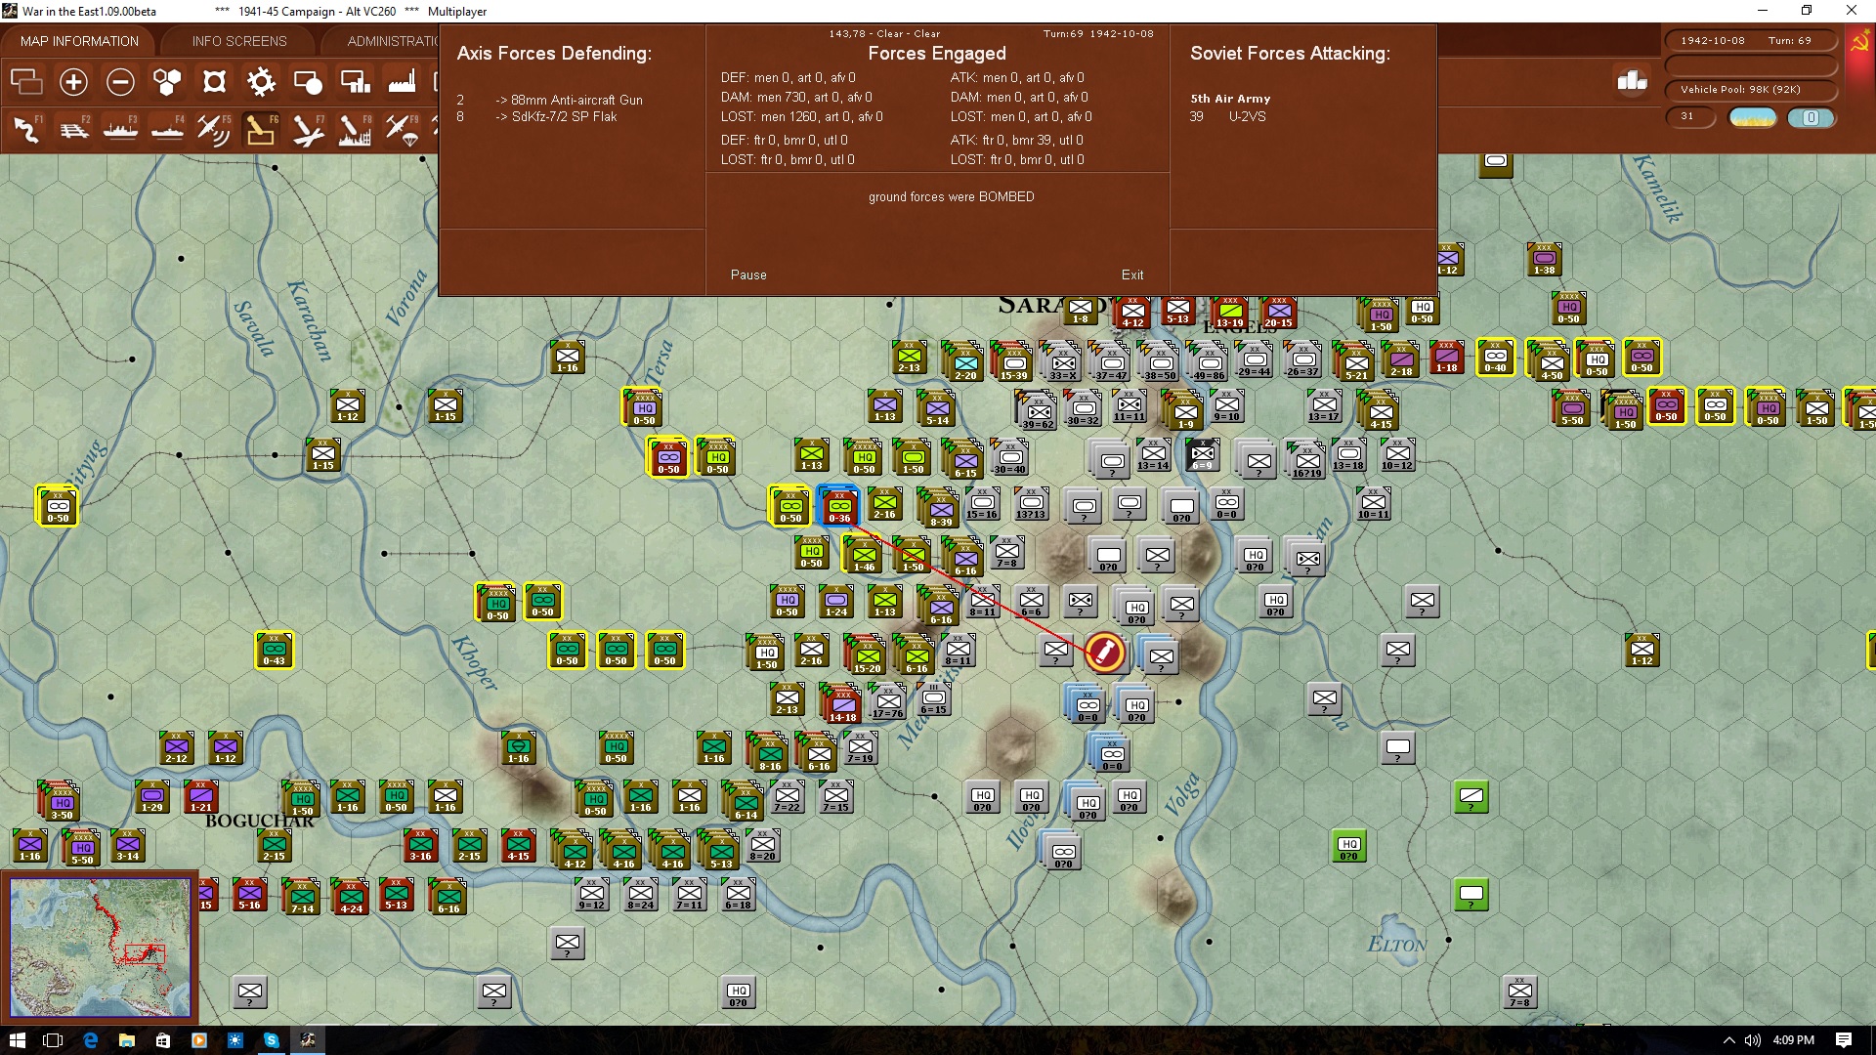Select the unit stack labeled 15-20
The image size is (1876, 1055).
pos(866,655)
